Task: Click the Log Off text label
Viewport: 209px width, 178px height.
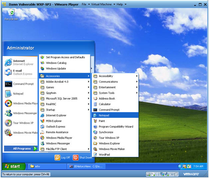Action: (x=66, y=158)
